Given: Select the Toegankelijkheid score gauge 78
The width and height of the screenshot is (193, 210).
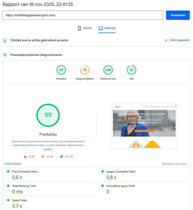Looking at the screenshot, I should [x=85, y=70].
